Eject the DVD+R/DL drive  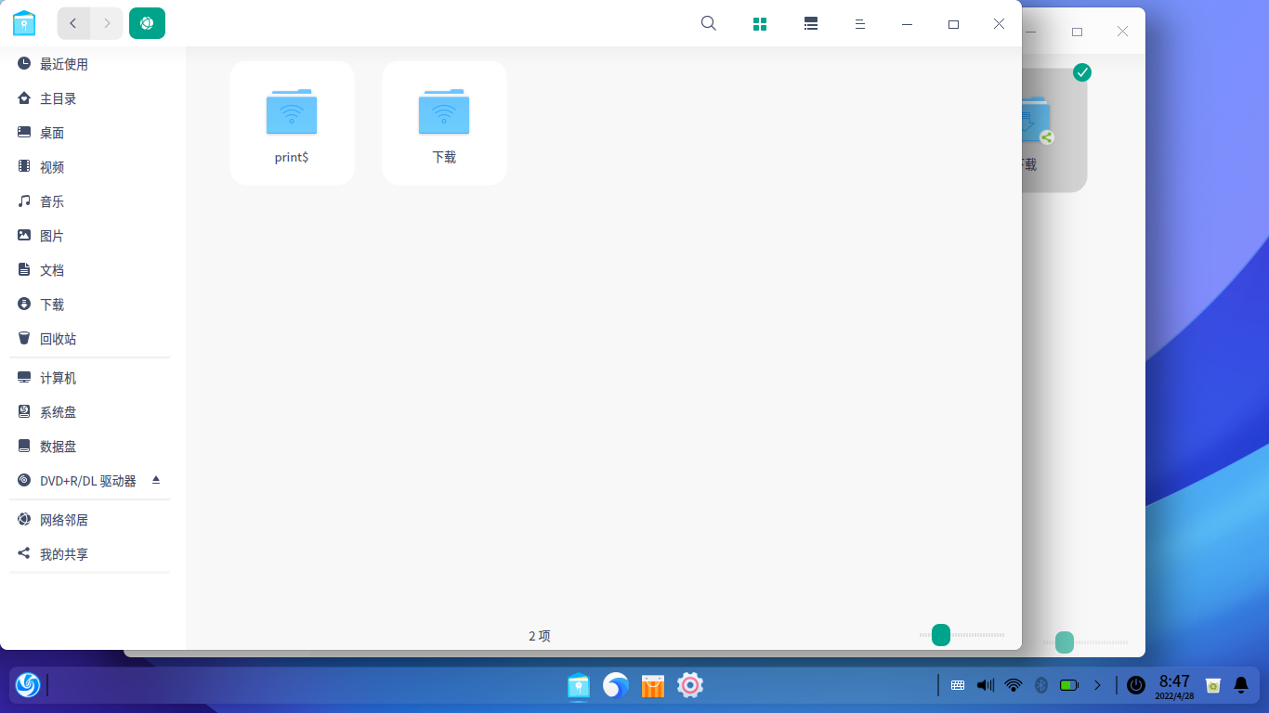point(156,480)
